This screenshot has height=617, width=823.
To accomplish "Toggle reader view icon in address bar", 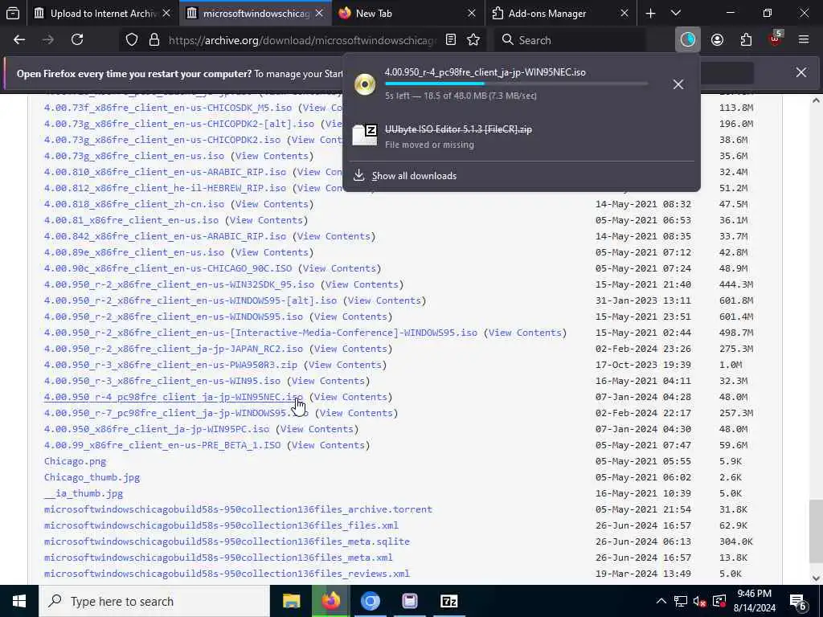I will (450, 40).
